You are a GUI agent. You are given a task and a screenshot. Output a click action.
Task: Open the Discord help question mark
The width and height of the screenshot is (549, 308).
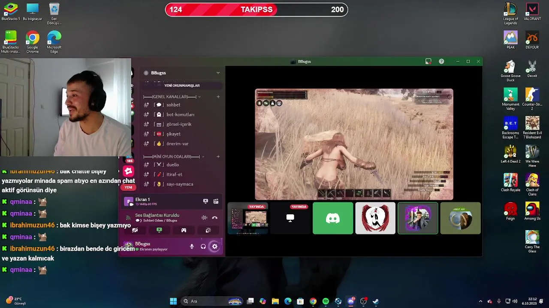[x=441, y=62]
